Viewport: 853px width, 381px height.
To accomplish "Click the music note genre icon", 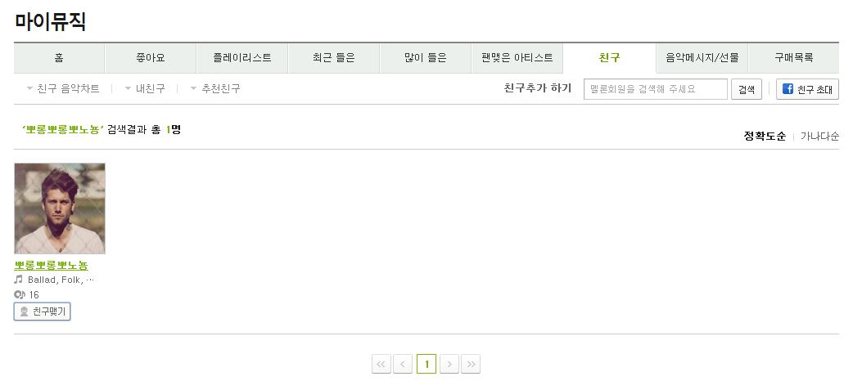I will [x=19, y=280].
